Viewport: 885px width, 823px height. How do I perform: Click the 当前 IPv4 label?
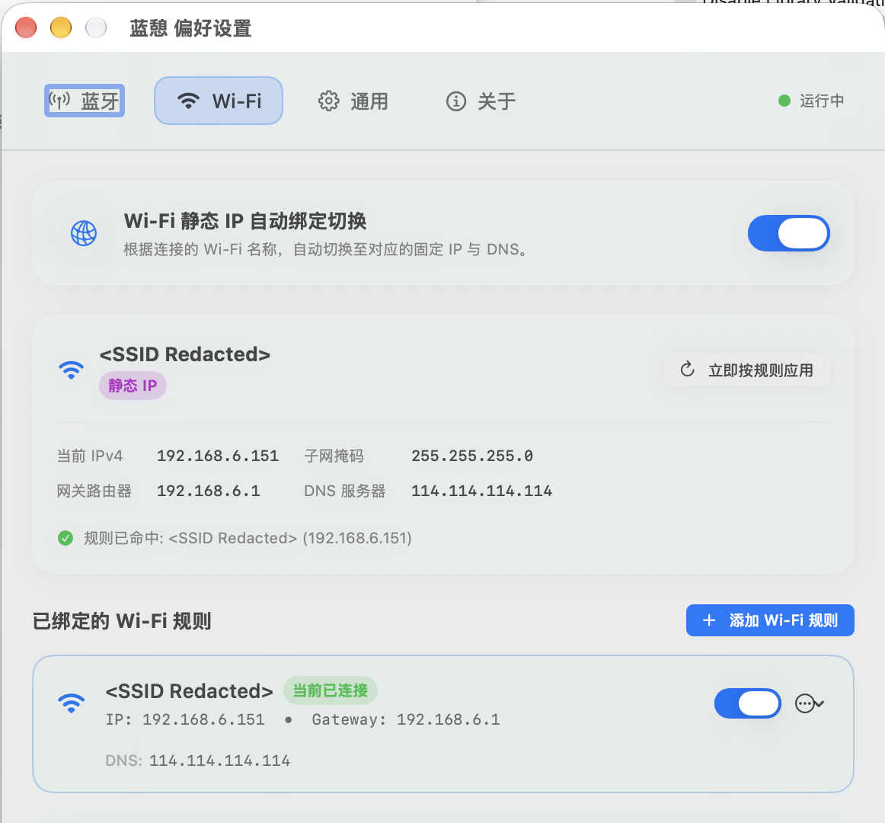tap(90, 456)
